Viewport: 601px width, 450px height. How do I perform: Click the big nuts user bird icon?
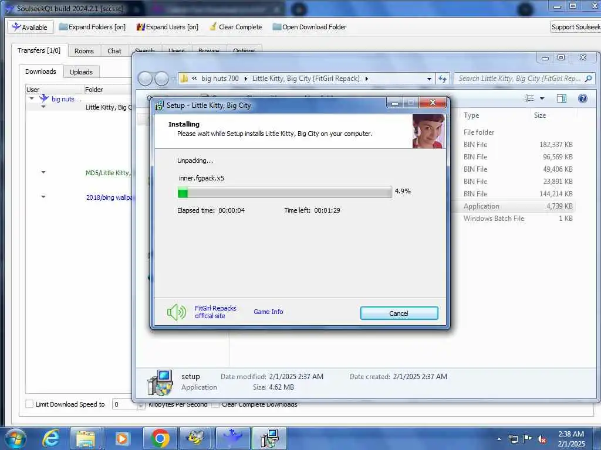pyautogui.click(x=44, y=98)
